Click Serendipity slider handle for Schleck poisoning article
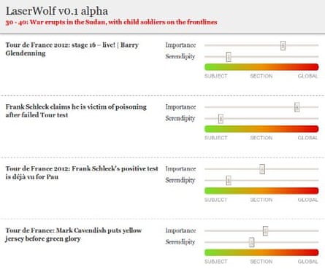The width and height of the screenshot is (325, 272). (221, 119)
